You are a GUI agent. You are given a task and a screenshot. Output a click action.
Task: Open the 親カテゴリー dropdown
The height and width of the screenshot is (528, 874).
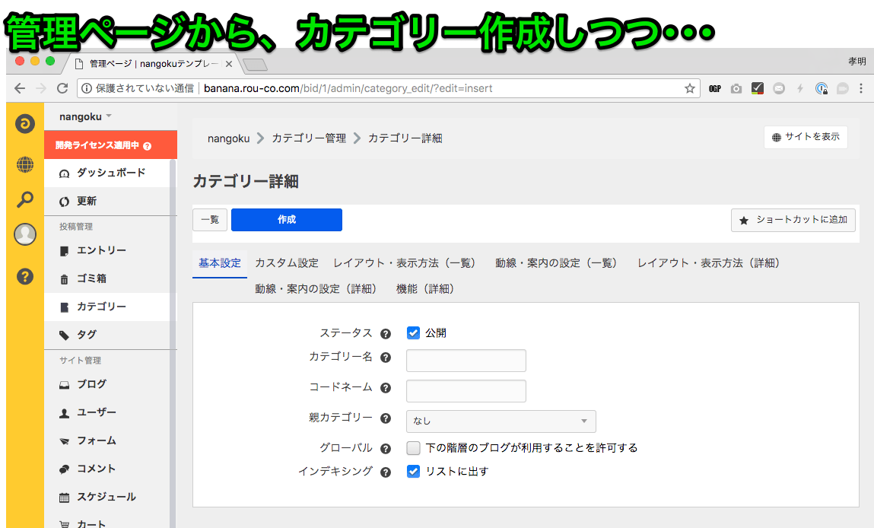(x=501, y=421)
